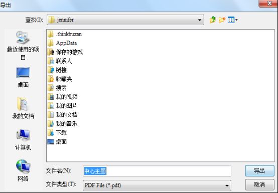Viewport: 278px width, 193px height.
Task: Select 计算机 in the places sidebar
Action: pyautogui.click(x=23, y=140)
